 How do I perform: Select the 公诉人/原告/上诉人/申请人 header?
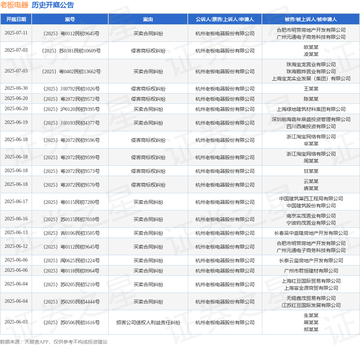(x=225, y=19)
